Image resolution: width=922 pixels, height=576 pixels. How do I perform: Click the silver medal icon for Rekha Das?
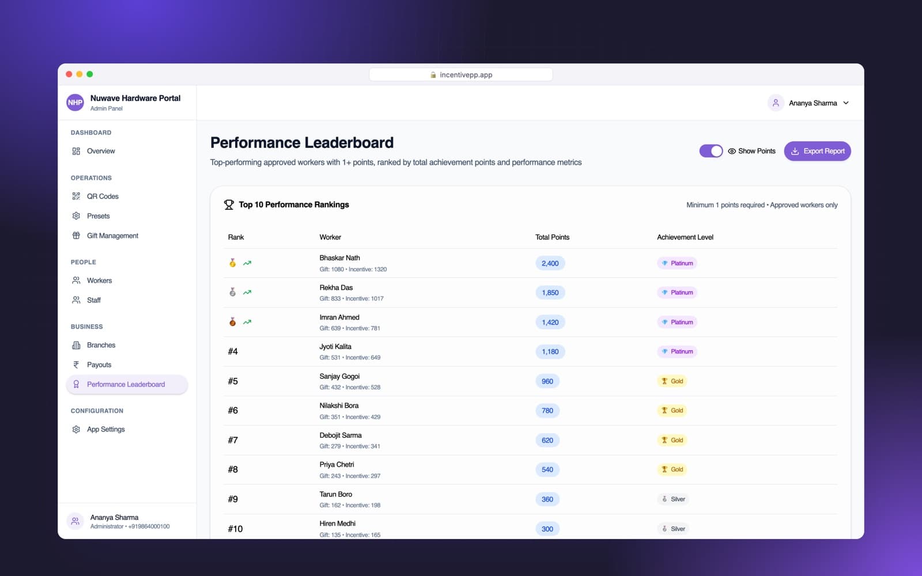[233, 292]
